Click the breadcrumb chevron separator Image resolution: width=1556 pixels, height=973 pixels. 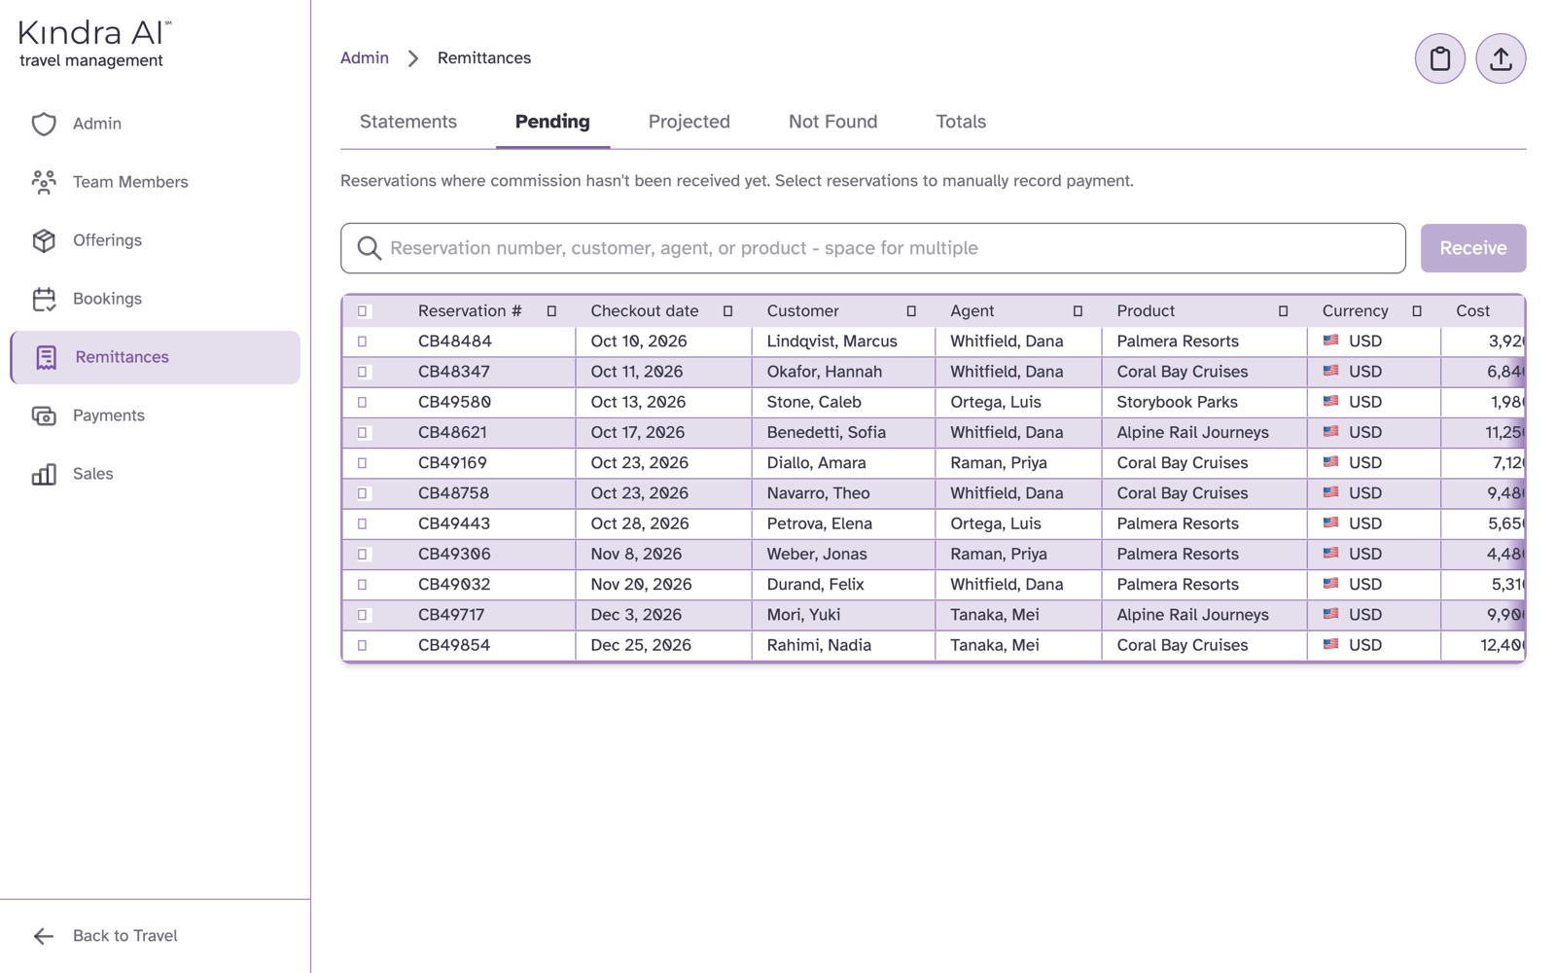(413, 58)
